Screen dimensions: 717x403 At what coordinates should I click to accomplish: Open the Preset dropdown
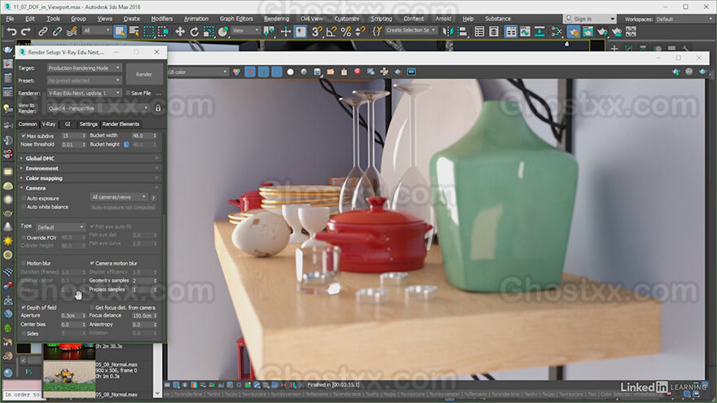(x=84, y=81)
